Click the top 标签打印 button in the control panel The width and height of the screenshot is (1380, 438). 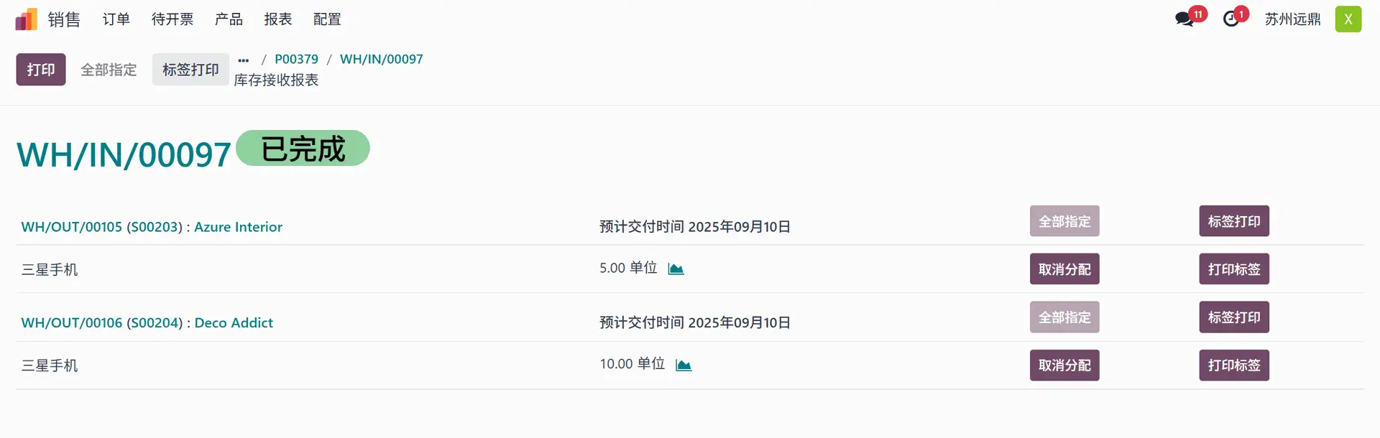tap(190, 70)
